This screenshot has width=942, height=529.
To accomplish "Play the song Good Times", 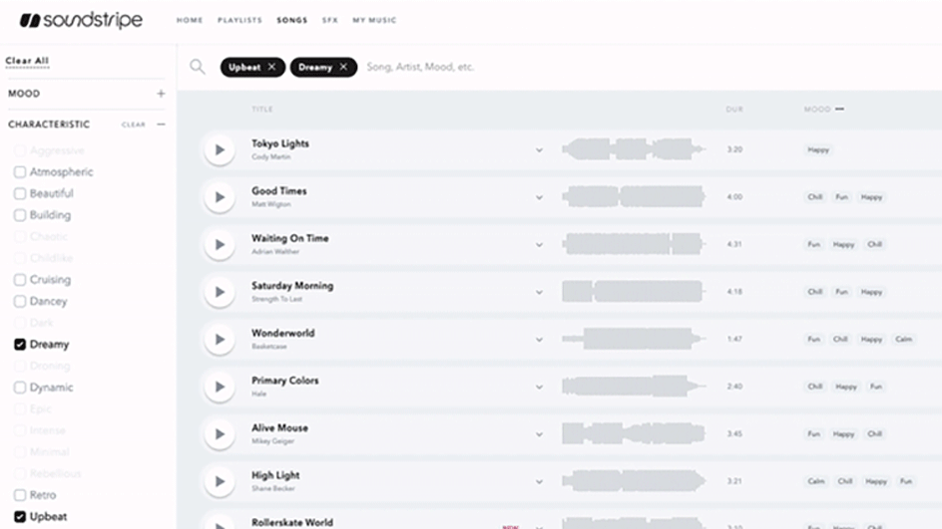I will click(220, 197).
